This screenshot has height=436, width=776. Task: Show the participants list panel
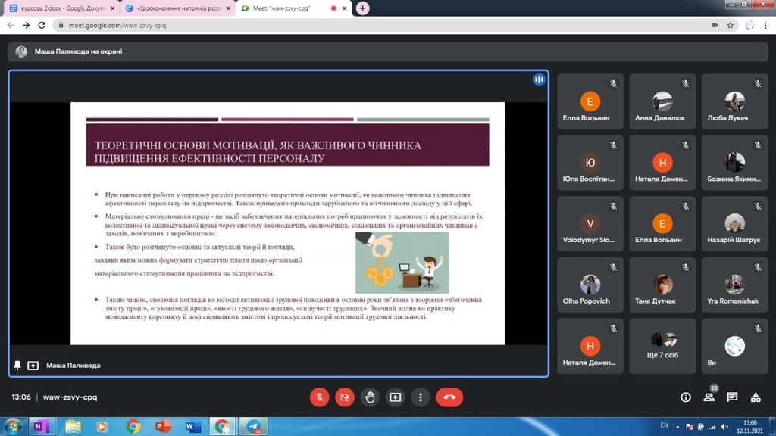pos(709,397)
